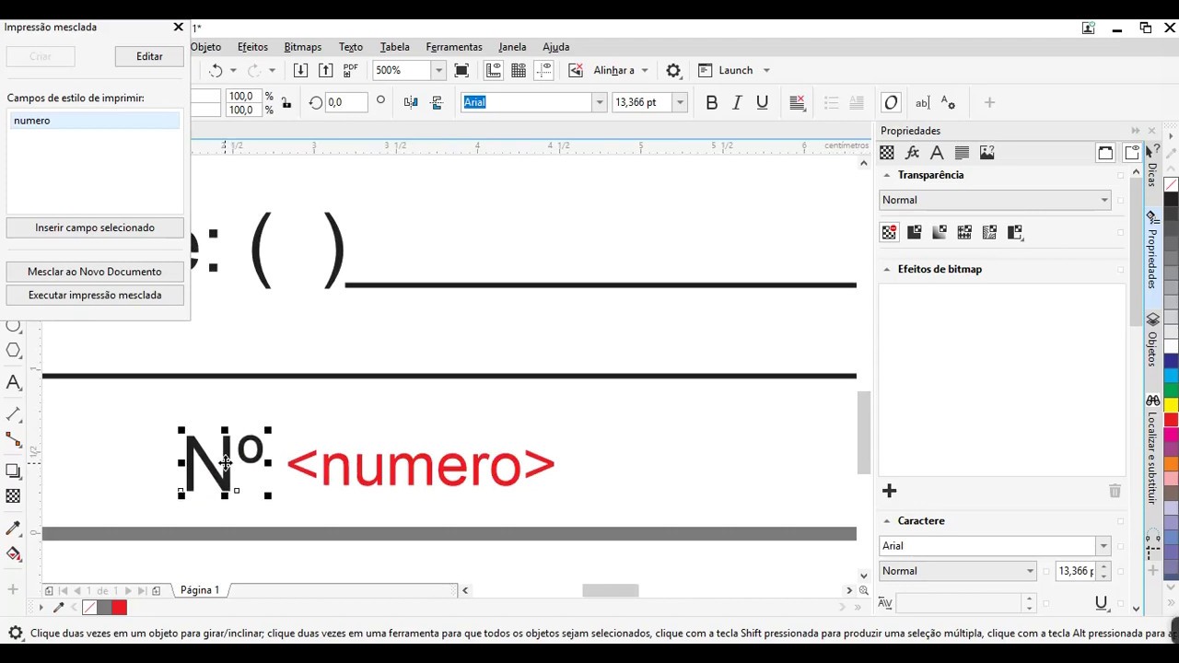This screenshot has width=1179, height=663.
Task: Select Fountain transparency type
Action: tap(940, 232)
